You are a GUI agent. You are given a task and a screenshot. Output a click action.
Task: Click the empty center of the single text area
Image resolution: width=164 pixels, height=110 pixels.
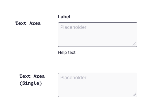click(x=98, y=86)
